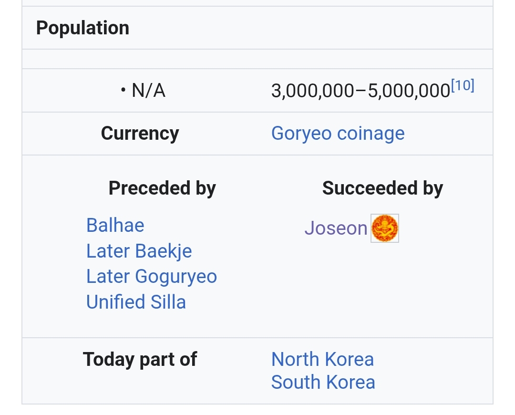The image size is (515, 415).
Task: Click the bullet marker beside N/A
Action: coord(123,90)
